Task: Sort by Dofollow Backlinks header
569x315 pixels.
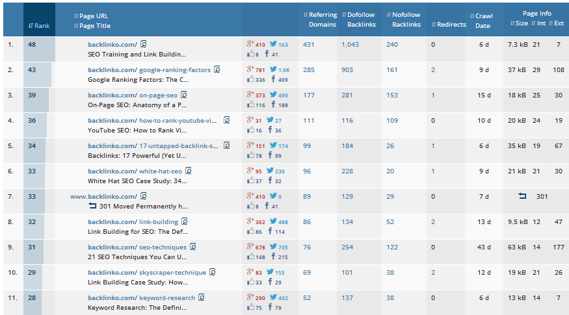Action: click(359, 19)
